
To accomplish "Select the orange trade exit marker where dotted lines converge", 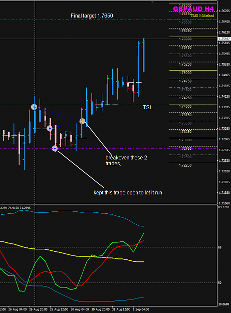I will click(x=82, y=121).
